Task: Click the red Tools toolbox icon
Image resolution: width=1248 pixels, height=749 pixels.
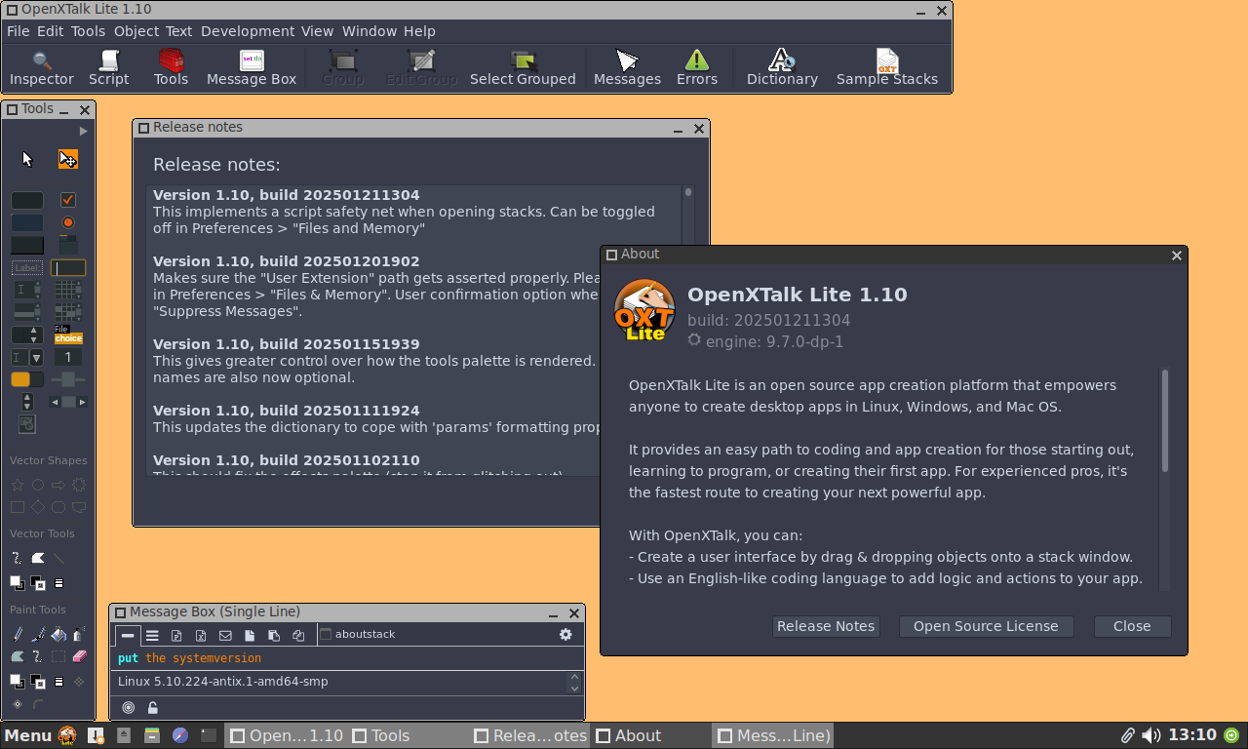Action: point(171,69)
